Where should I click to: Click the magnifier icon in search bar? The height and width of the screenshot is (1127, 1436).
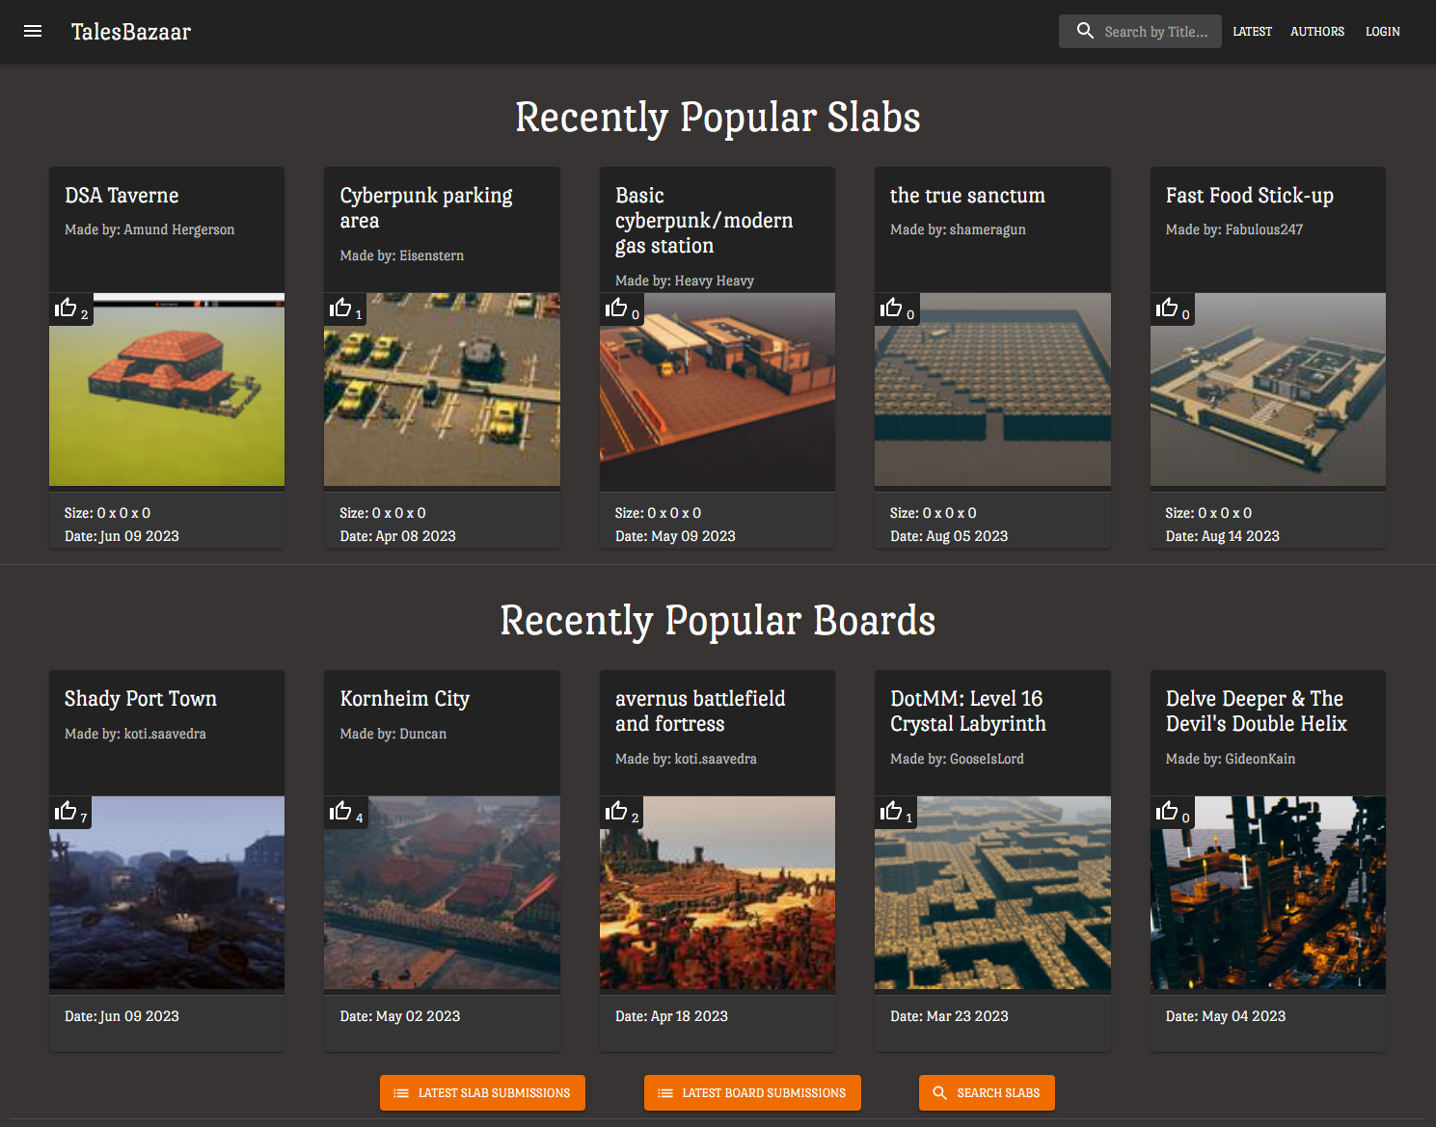1085,31
